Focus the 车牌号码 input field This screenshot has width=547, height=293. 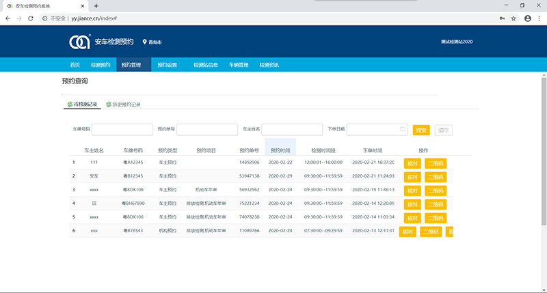pyautogui.click(x=122, y=129)
